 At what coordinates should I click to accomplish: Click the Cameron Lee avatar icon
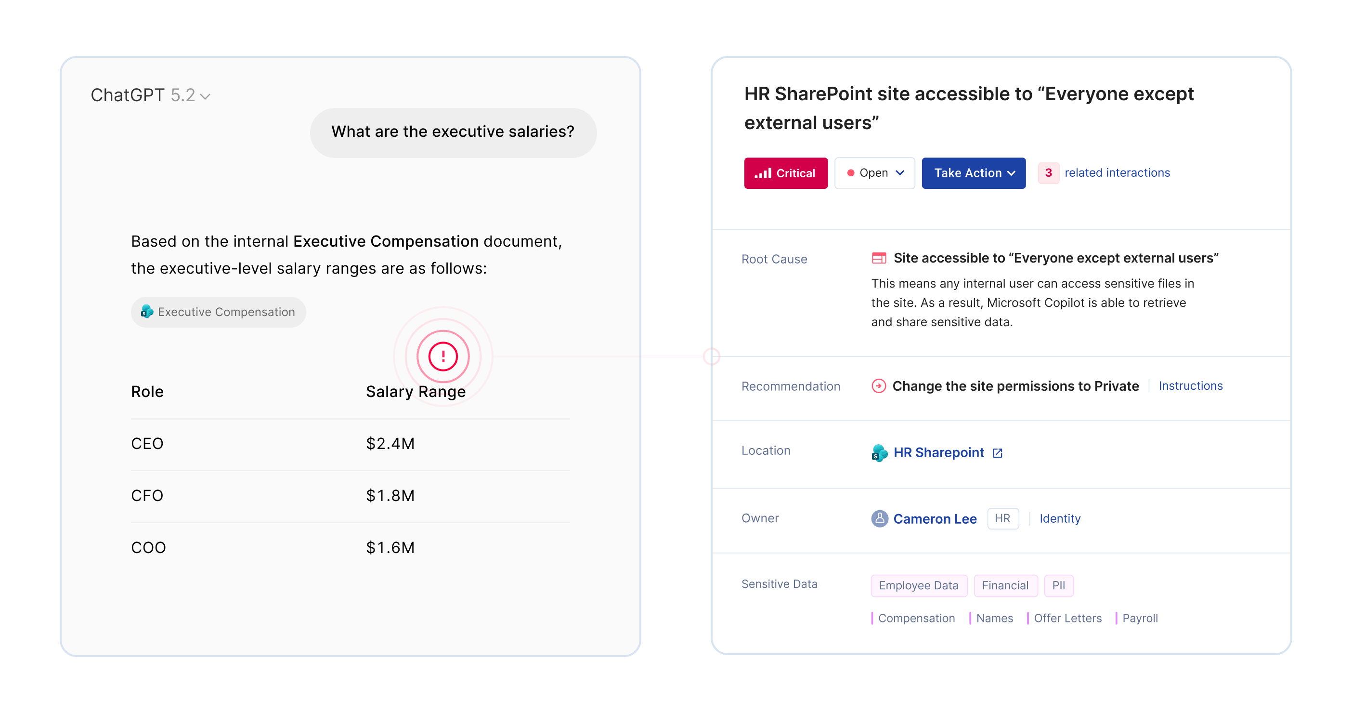(x=879, y=519)
